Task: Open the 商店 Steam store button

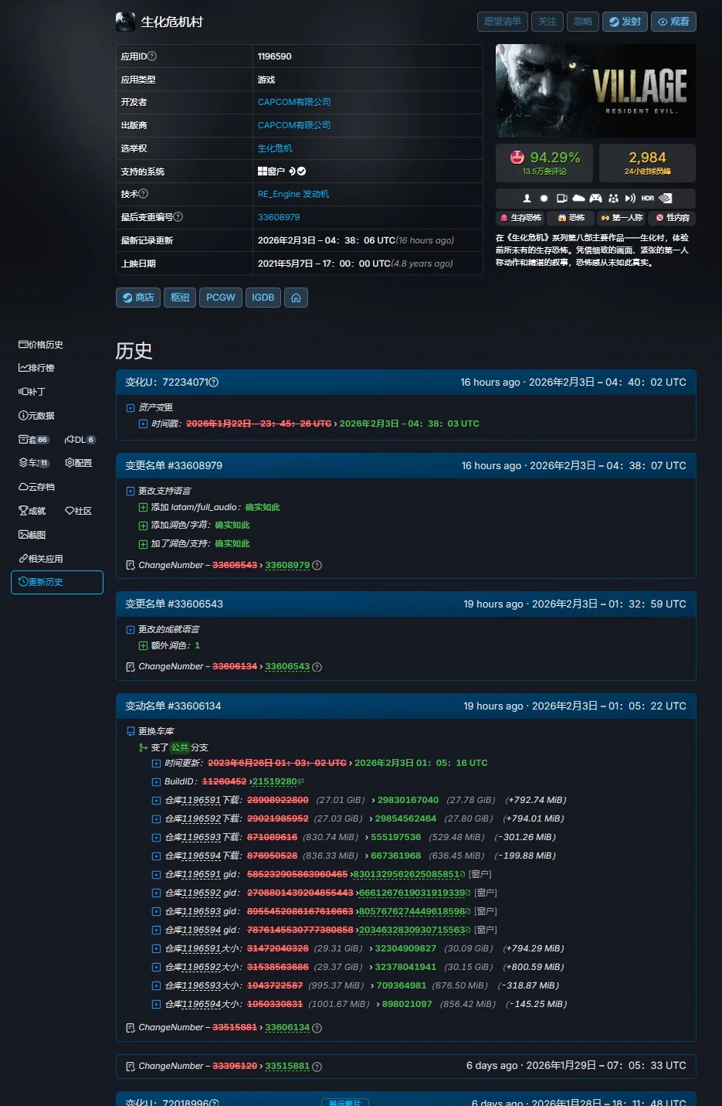Action: pos(138,298)
